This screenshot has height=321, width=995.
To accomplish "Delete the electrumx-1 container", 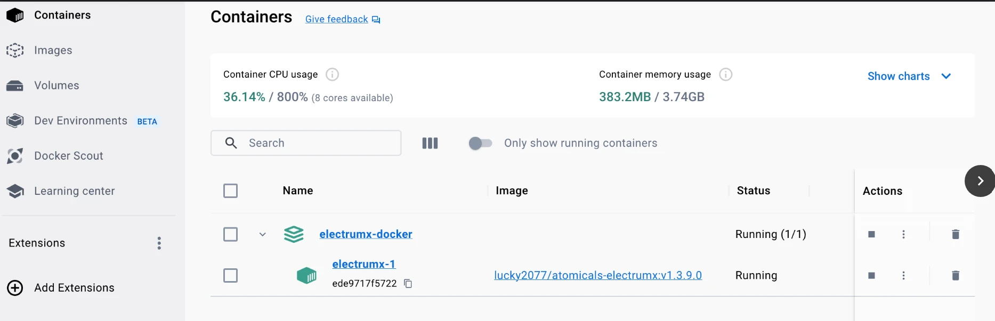I will pyautogui.click(x=955, y=275).
